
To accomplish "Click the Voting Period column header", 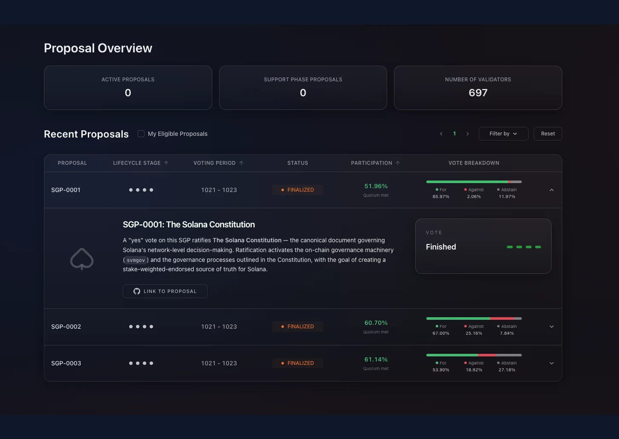I will [214, 163].
